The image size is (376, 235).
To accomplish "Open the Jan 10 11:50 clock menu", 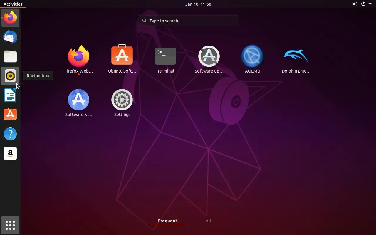I will [198, 4].
